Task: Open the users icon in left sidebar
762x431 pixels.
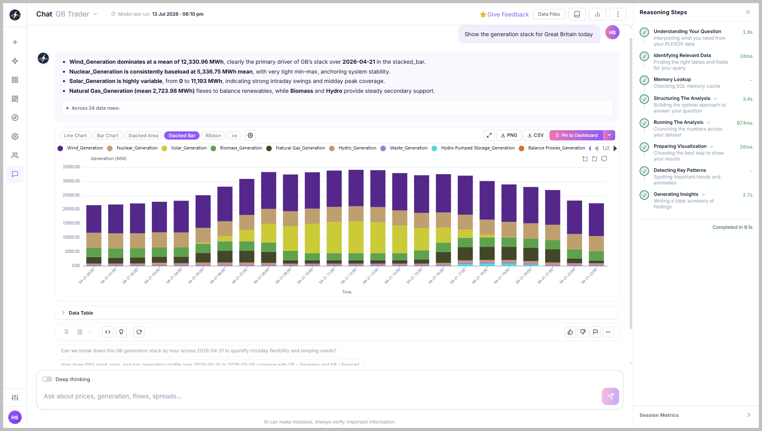Action: tap(15, 155)
